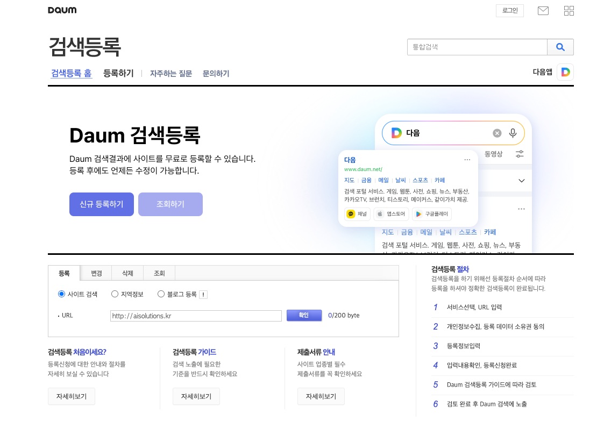Click the 검색등록 처음이세요? heading

click(77, 352)
